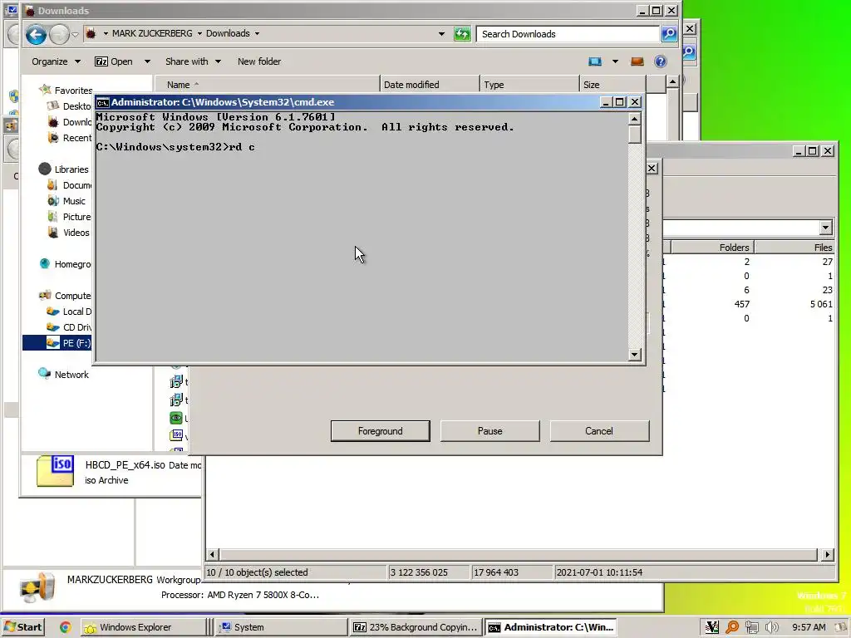851x638 pixels.
Task: Click the Network icon in the sidebar
Action: (x=45, y=374)
